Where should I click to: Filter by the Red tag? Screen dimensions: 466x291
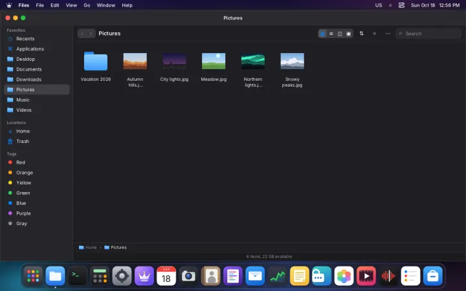click(x=37, y=162)
